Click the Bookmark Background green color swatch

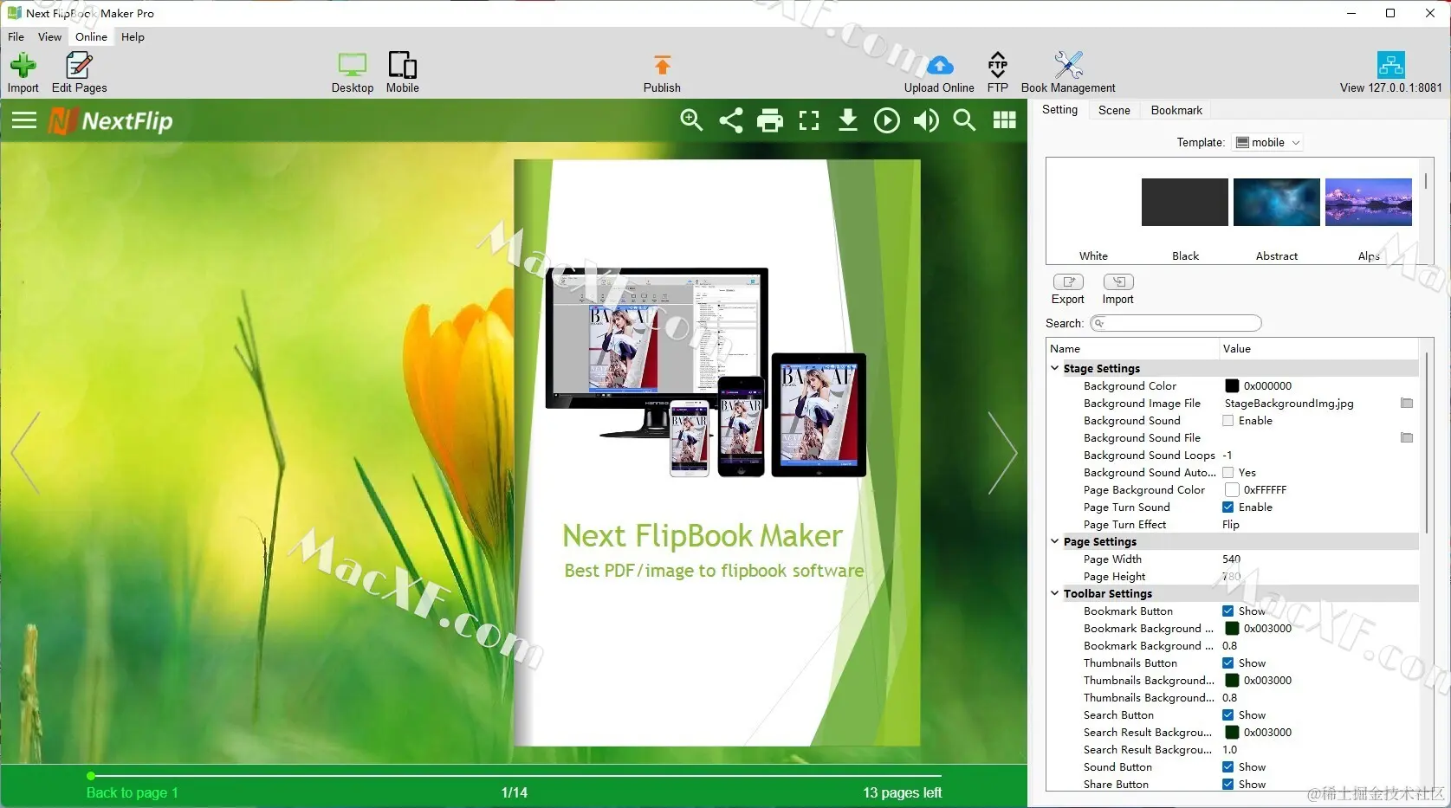click(x=1232, y=629)
